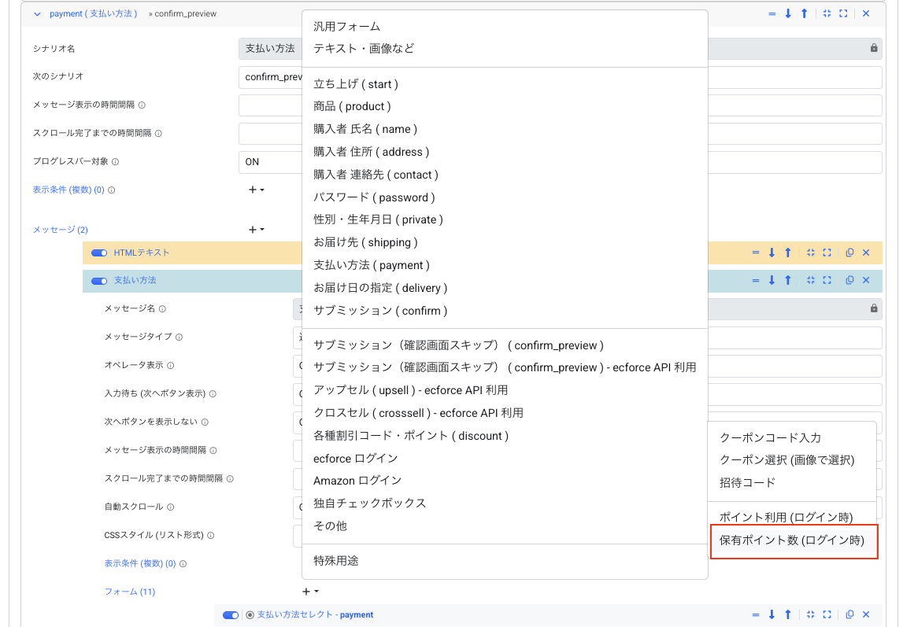Duplicate 支払い方法セレクト form row
903x627 pixels.
point(849,614)
